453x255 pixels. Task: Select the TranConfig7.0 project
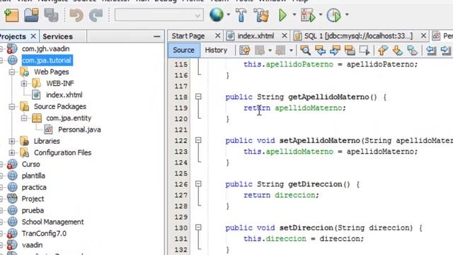[x=44, y=233]
